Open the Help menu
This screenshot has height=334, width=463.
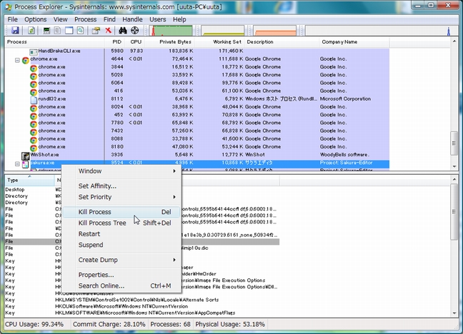[179, 19]
